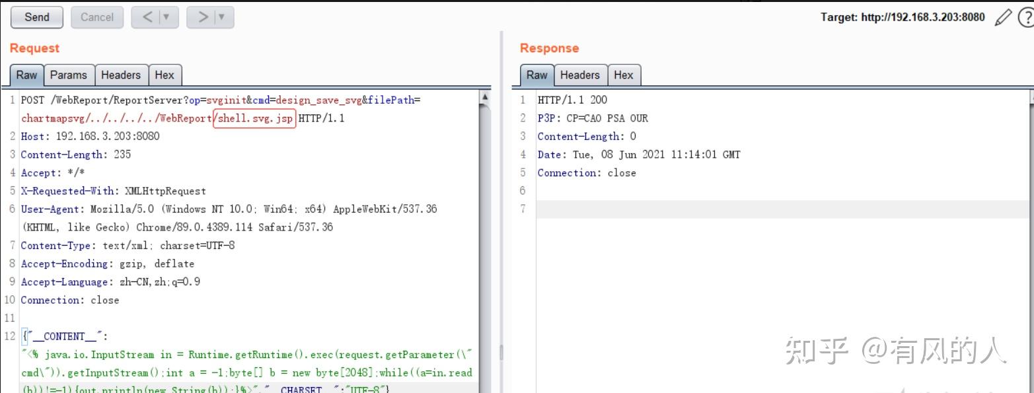Open the Response Headers tab
Screen dimensions: 1034x393
580,75
